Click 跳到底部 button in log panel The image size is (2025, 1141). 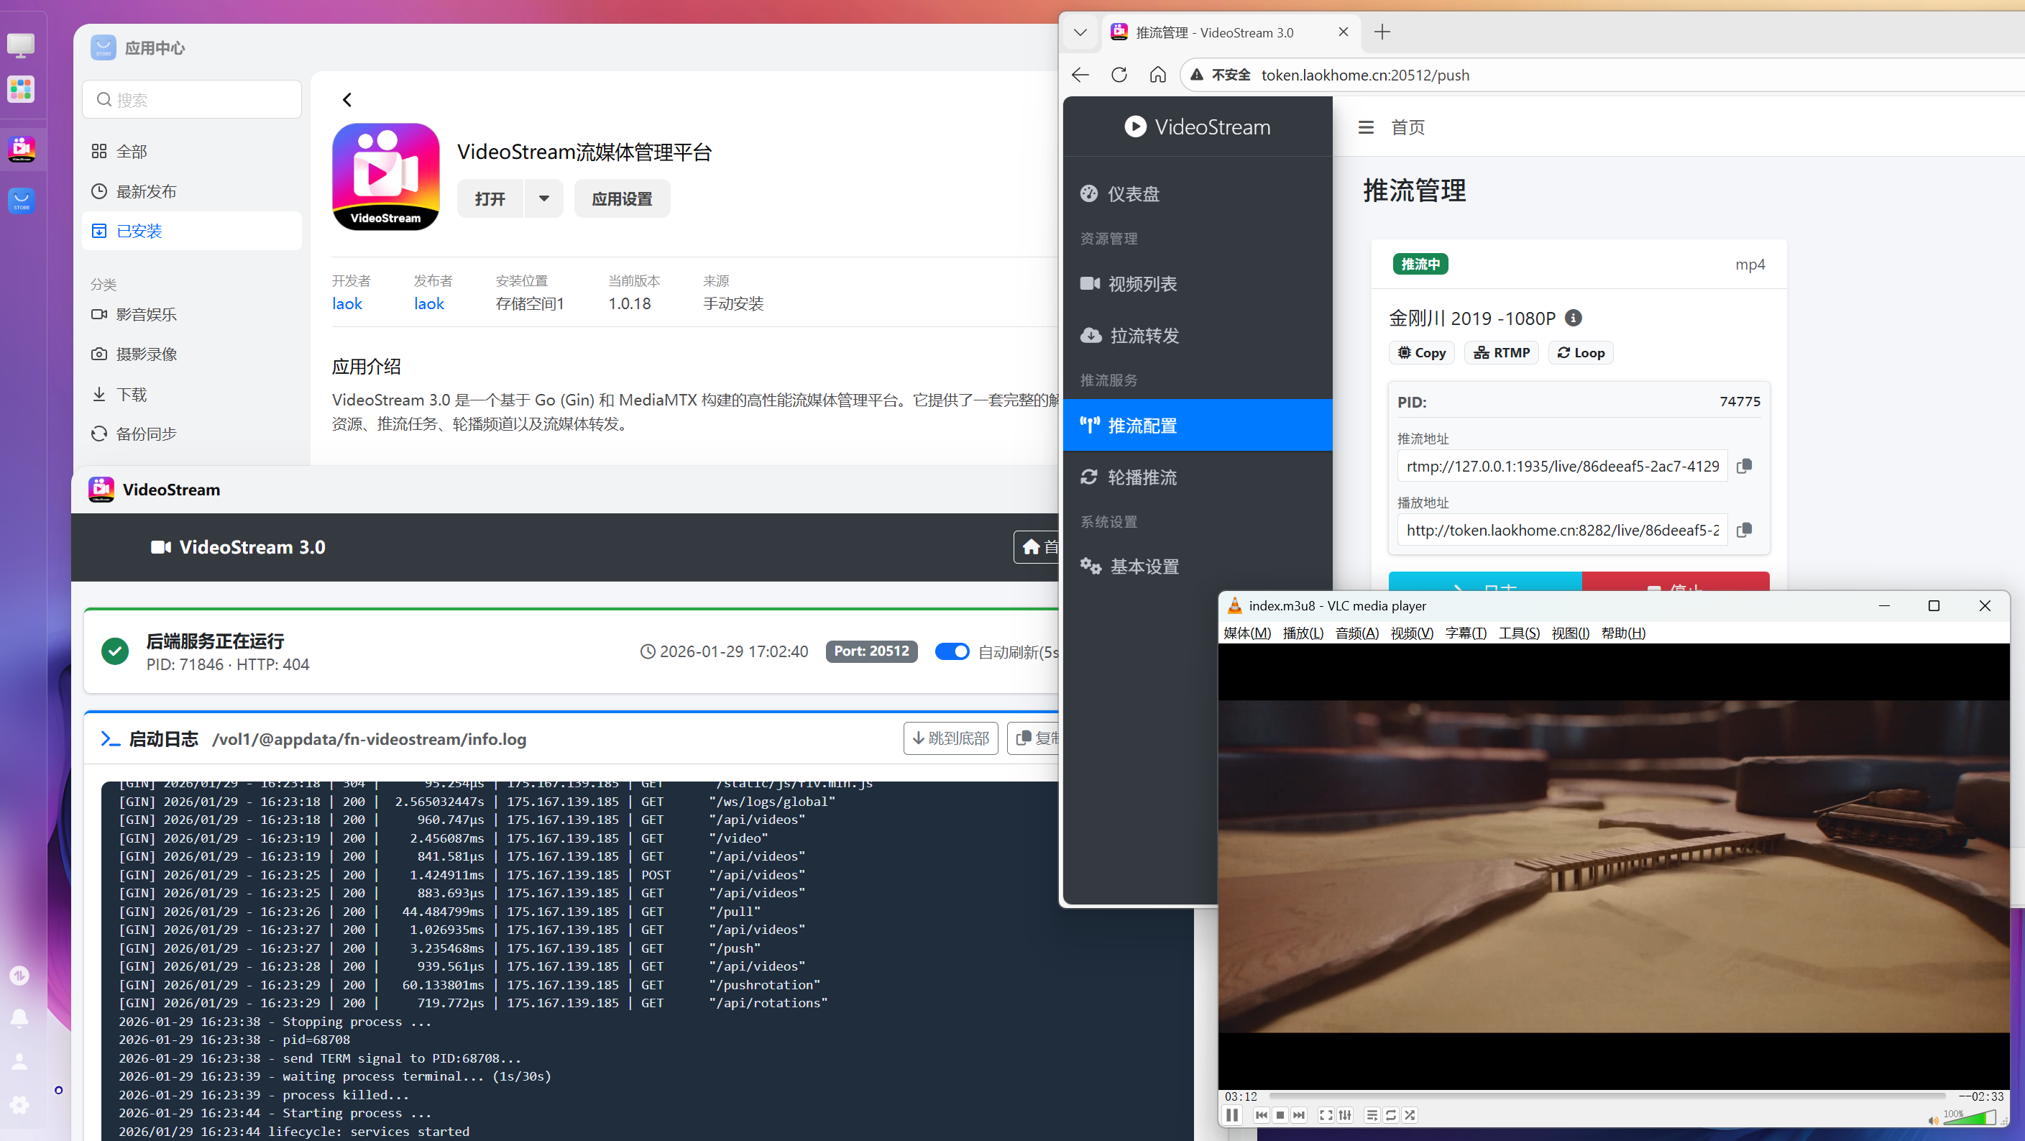click(950, 738)
